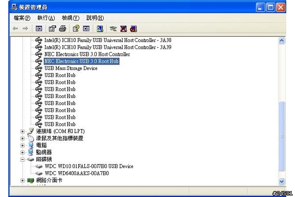Toggle the console tree pane icon
The width and height of the screenshot is (295, 197).
[x=39, y=29]
